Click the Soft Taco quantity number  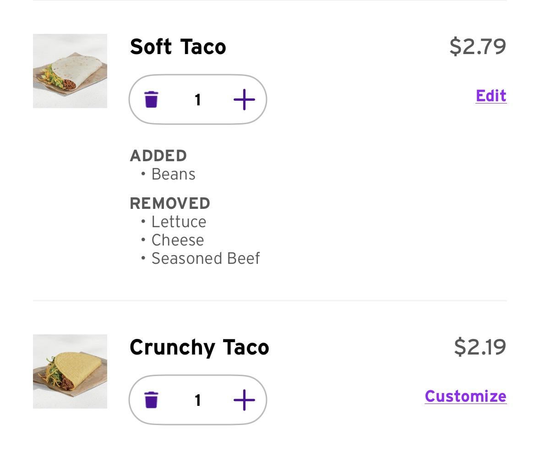[198, 100]
